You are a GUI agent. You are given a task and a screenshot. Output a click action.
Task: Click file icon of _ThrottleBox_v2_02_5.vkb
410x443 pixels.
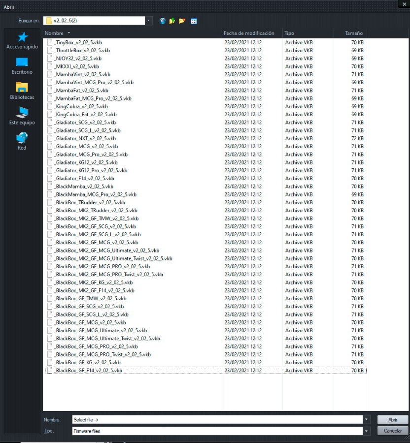[50, 50]
